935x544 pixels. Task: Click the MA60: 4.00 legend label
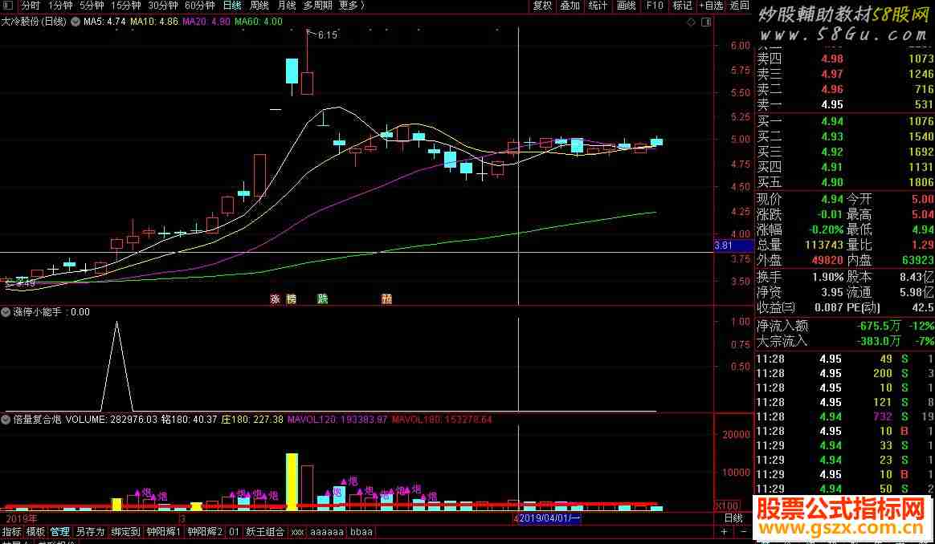(259, 22)
